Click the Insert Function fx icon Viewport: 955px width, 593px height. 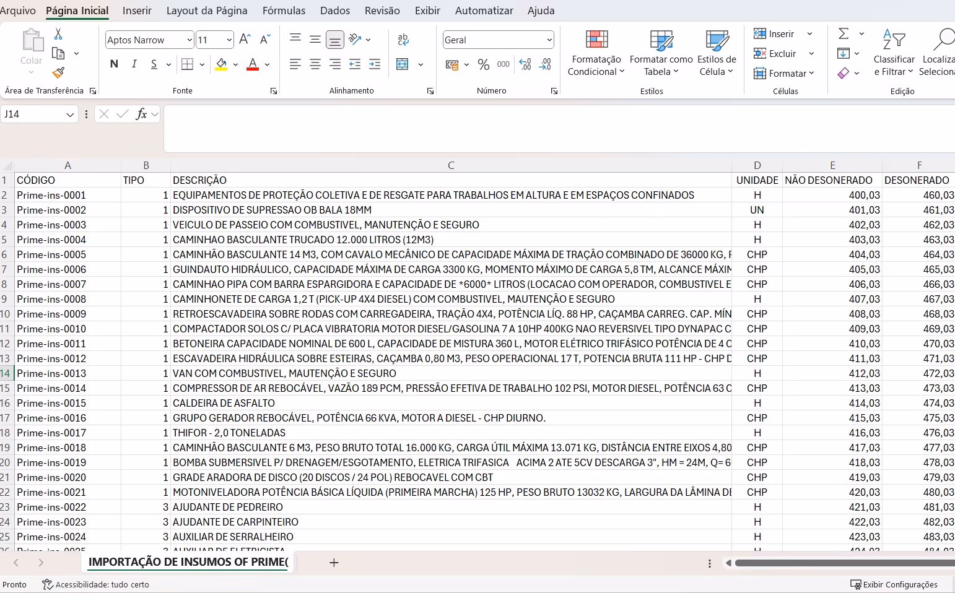coord(141,114)
